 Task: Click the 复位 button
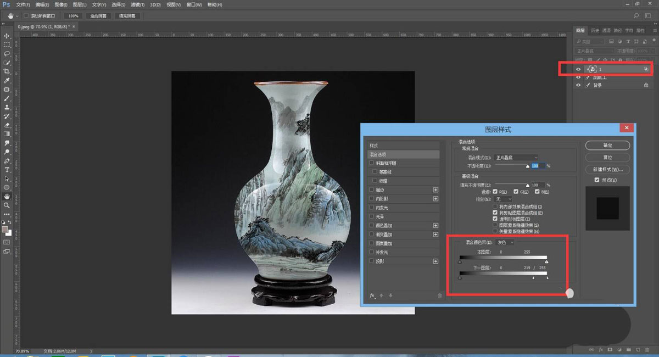[607, 157]
